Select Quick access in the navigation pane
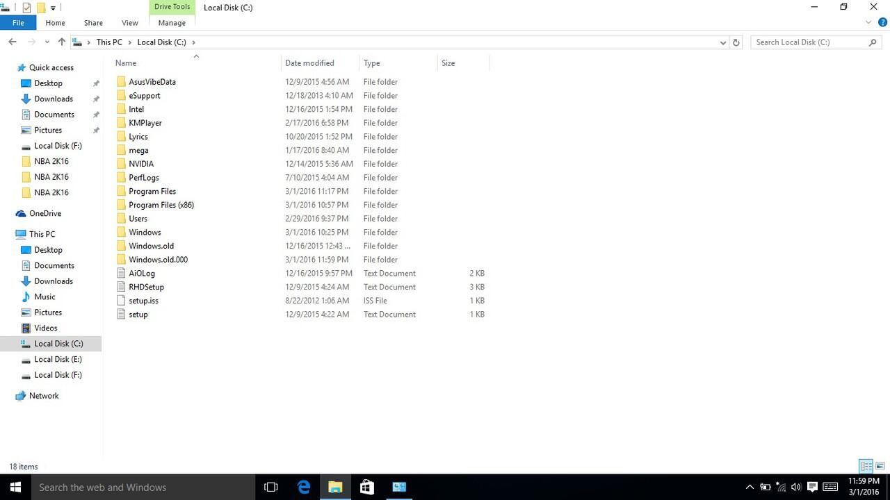890x500 pixels. (51, 67)
